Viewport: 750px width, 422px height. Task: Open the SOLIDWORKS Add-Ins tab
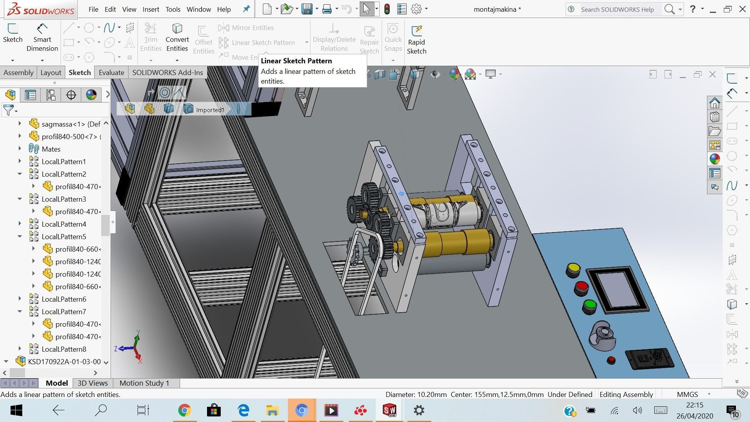(168, 72)
